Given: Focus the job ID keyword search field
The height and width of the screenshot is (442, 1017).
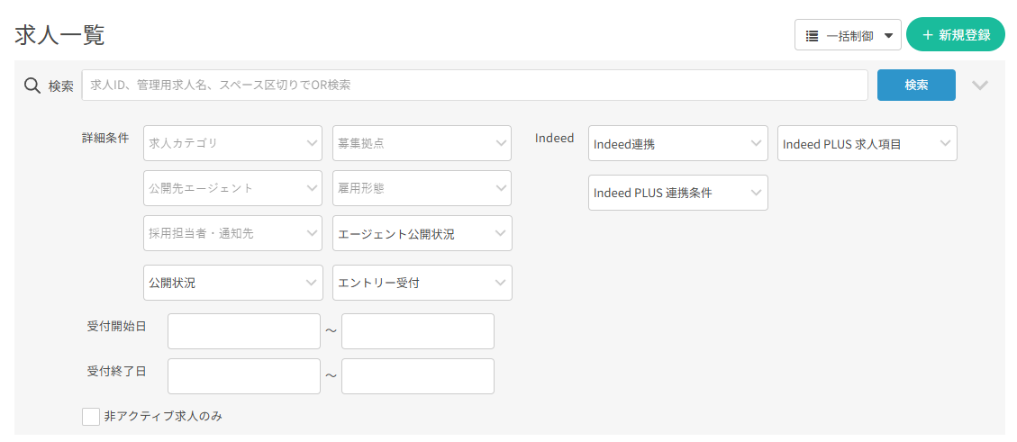Looking at the screenshot, I should (x=475, y=86).
